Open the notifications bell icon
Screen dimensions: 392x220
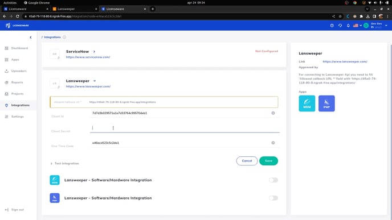[348, 26]
